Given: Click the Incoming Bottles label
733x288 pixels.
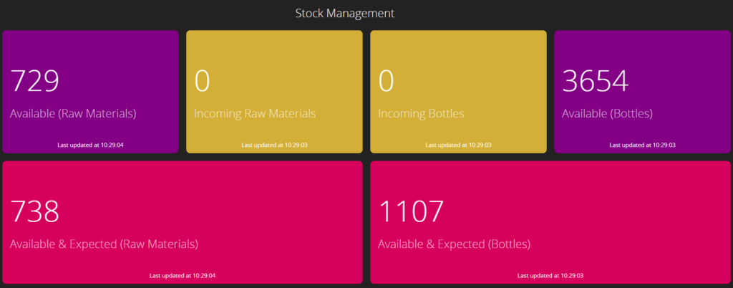Looking at the screenshot, I should tap(421, 114).
